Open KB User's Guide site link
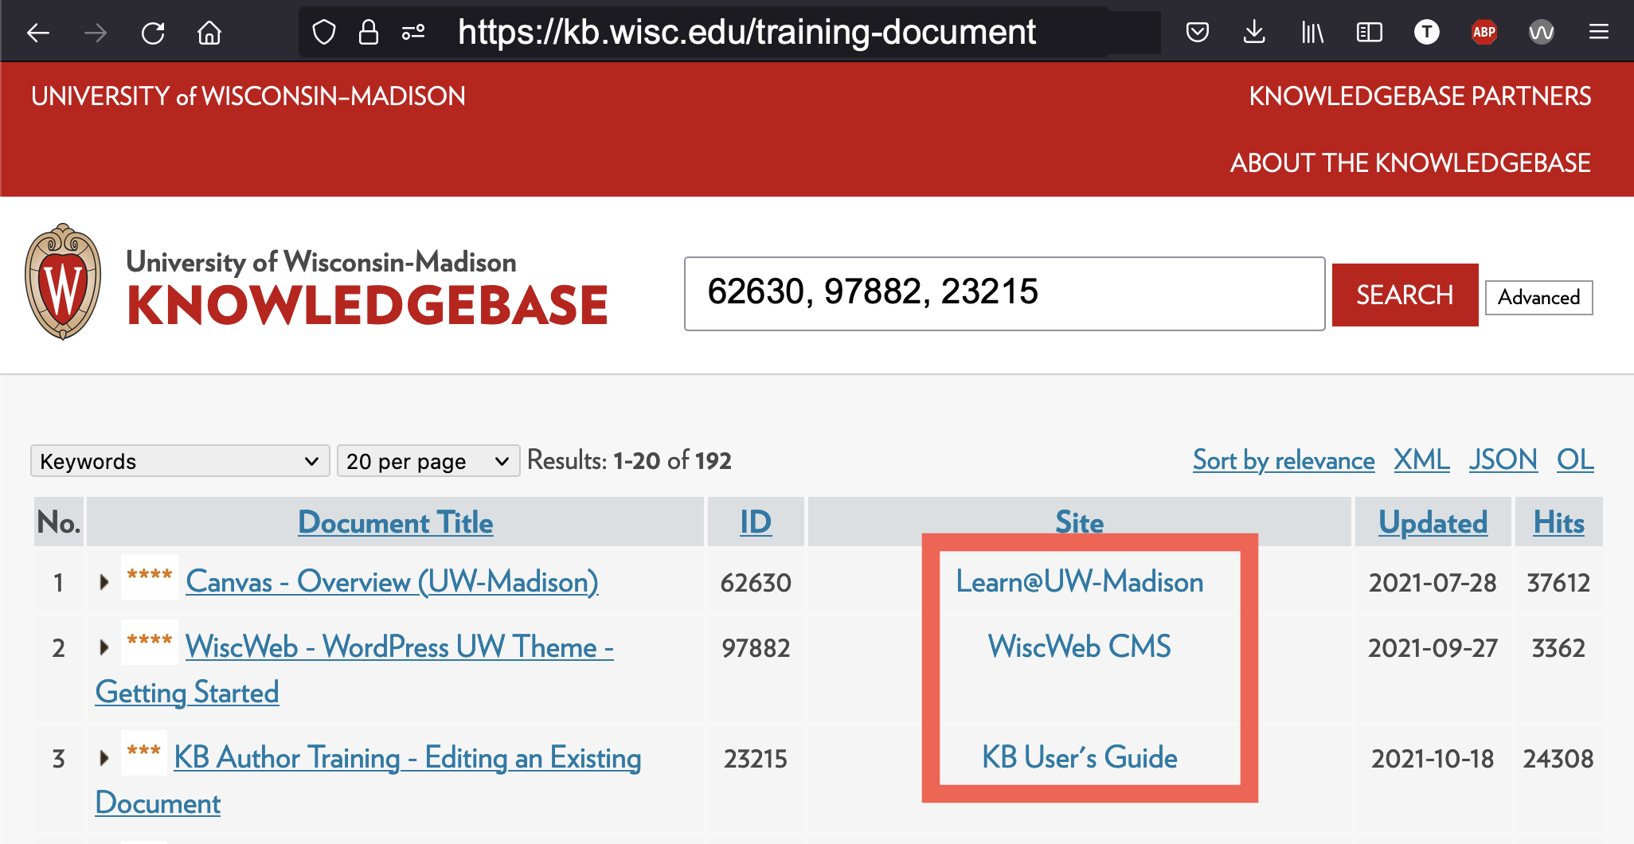This screenshot has width=1634, height=844. pos(1079,757)
